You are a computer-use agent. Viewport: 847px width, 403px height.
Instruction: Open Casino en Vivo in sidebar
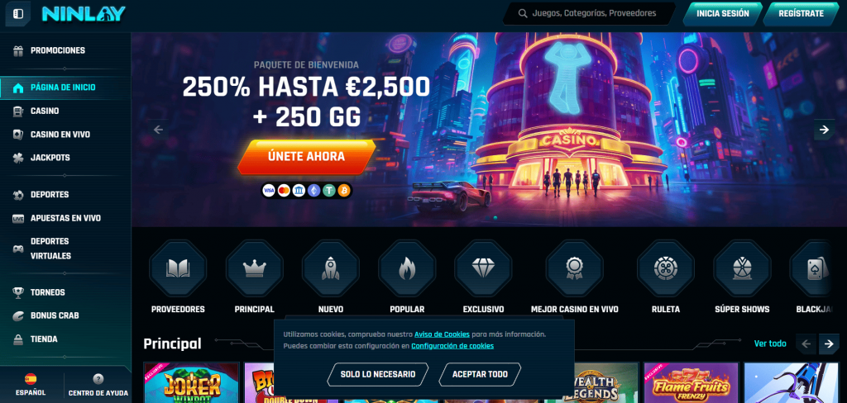coord(60,135)
